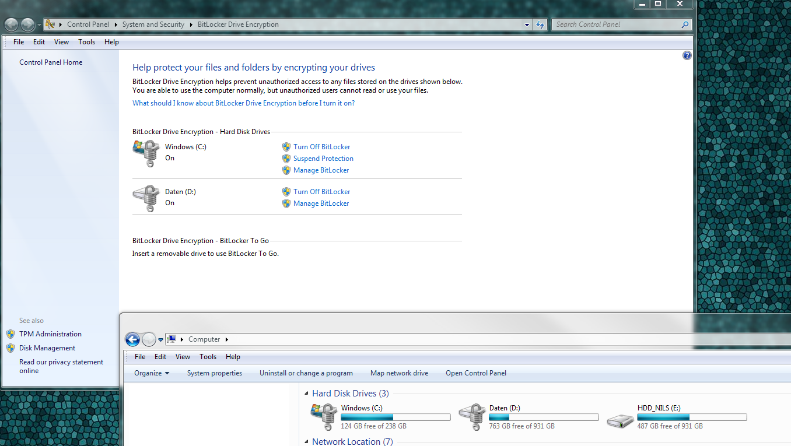Click the Control Panel forward arrow button

(27, 24)
